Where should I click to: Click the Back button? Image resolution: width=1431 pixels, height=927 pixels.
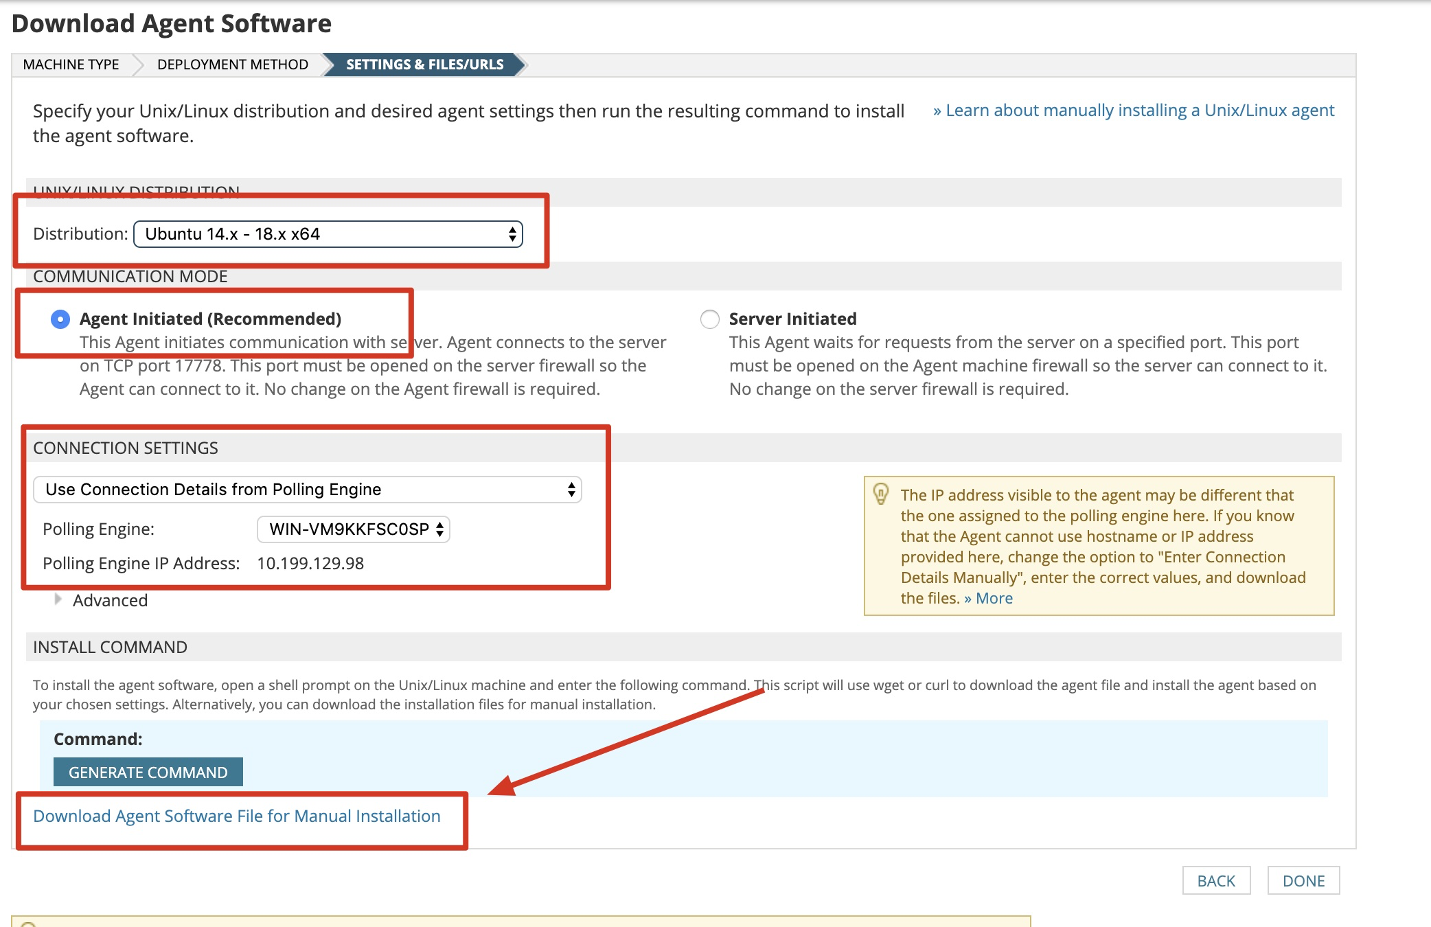pos(1215,880)
